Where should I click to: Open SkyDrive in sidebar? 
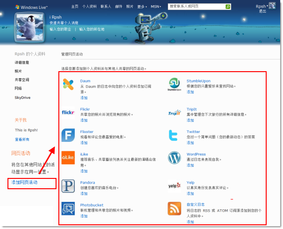22,97
